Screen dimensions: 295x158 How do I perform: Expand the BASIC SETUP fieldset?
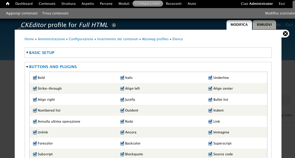[42, 52]
